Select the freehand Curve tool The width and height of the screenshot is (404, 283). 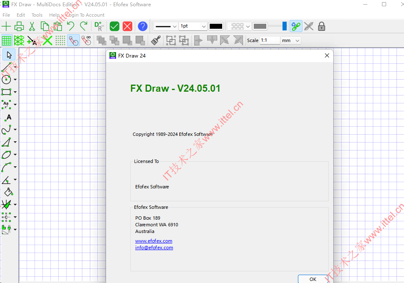pyautogui.click(x=6, y=130)
